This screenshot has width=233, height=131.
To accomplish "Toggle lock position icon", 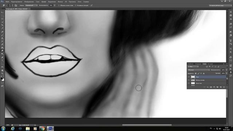I will pos(201,74).
